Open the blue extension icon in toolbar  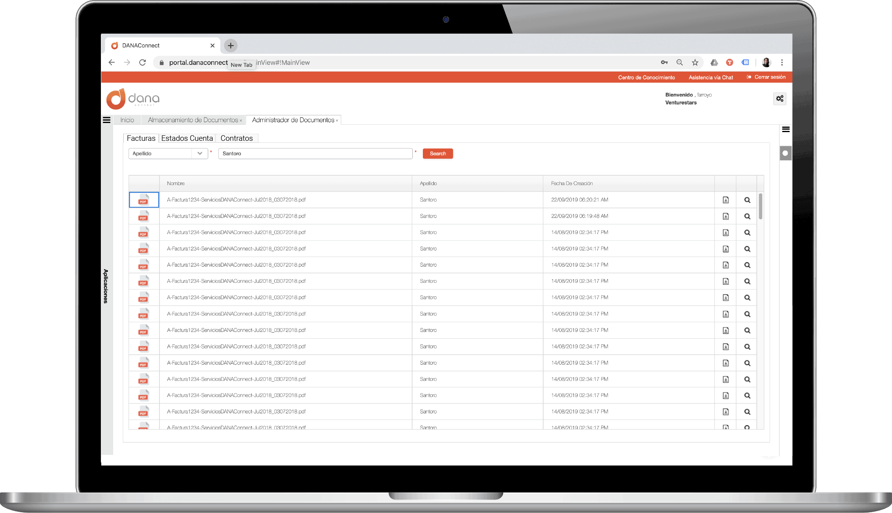(x=745, y=62)
